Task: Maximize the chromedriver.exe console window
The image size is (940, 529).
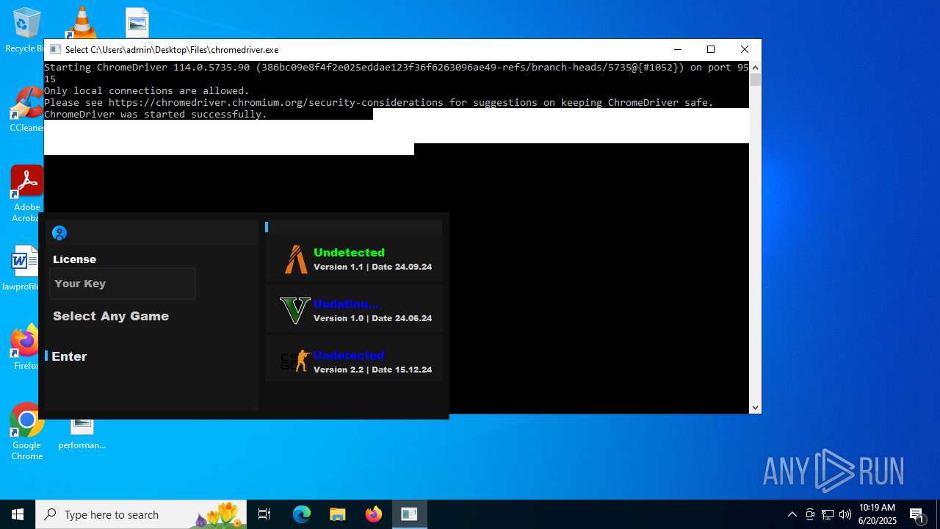Action: point(711,49)
